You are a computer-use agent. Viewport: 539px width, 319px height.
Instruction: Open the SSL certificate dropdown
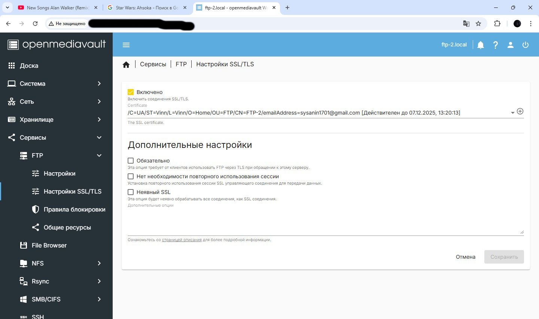512,113
